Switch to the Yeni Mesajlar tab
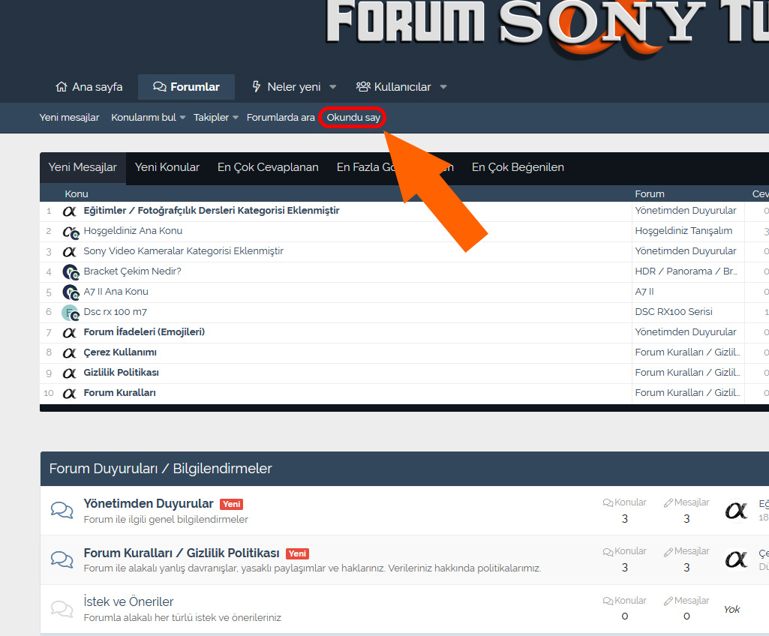 click(x=83, y=168)
